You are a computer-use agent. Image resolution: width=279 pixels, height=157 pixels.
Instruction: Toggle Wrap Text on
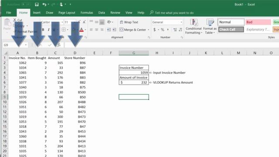click(x=129, y=22)
